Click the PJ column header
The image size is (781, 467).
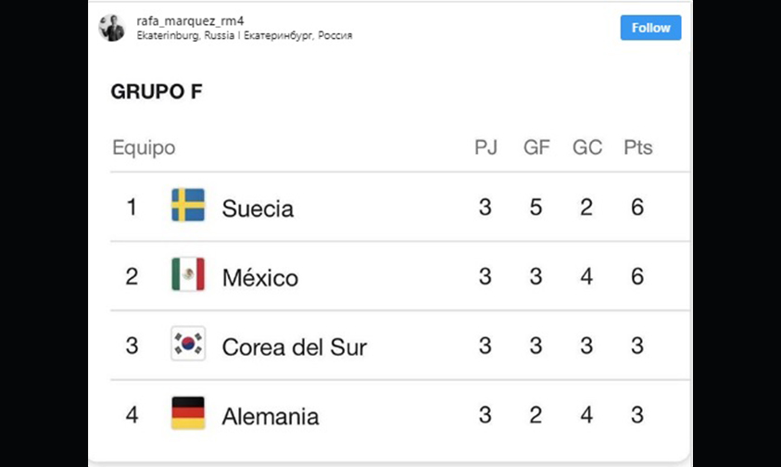coord(485,147)
